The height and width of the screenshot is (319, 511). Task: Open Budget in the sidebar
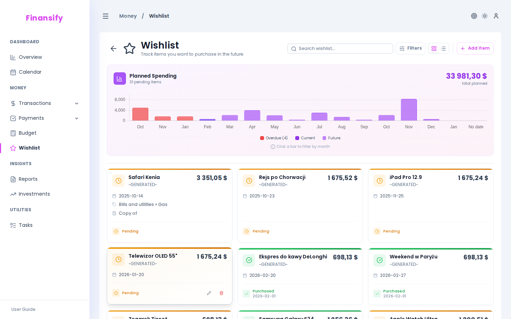[x=27, y=133]
